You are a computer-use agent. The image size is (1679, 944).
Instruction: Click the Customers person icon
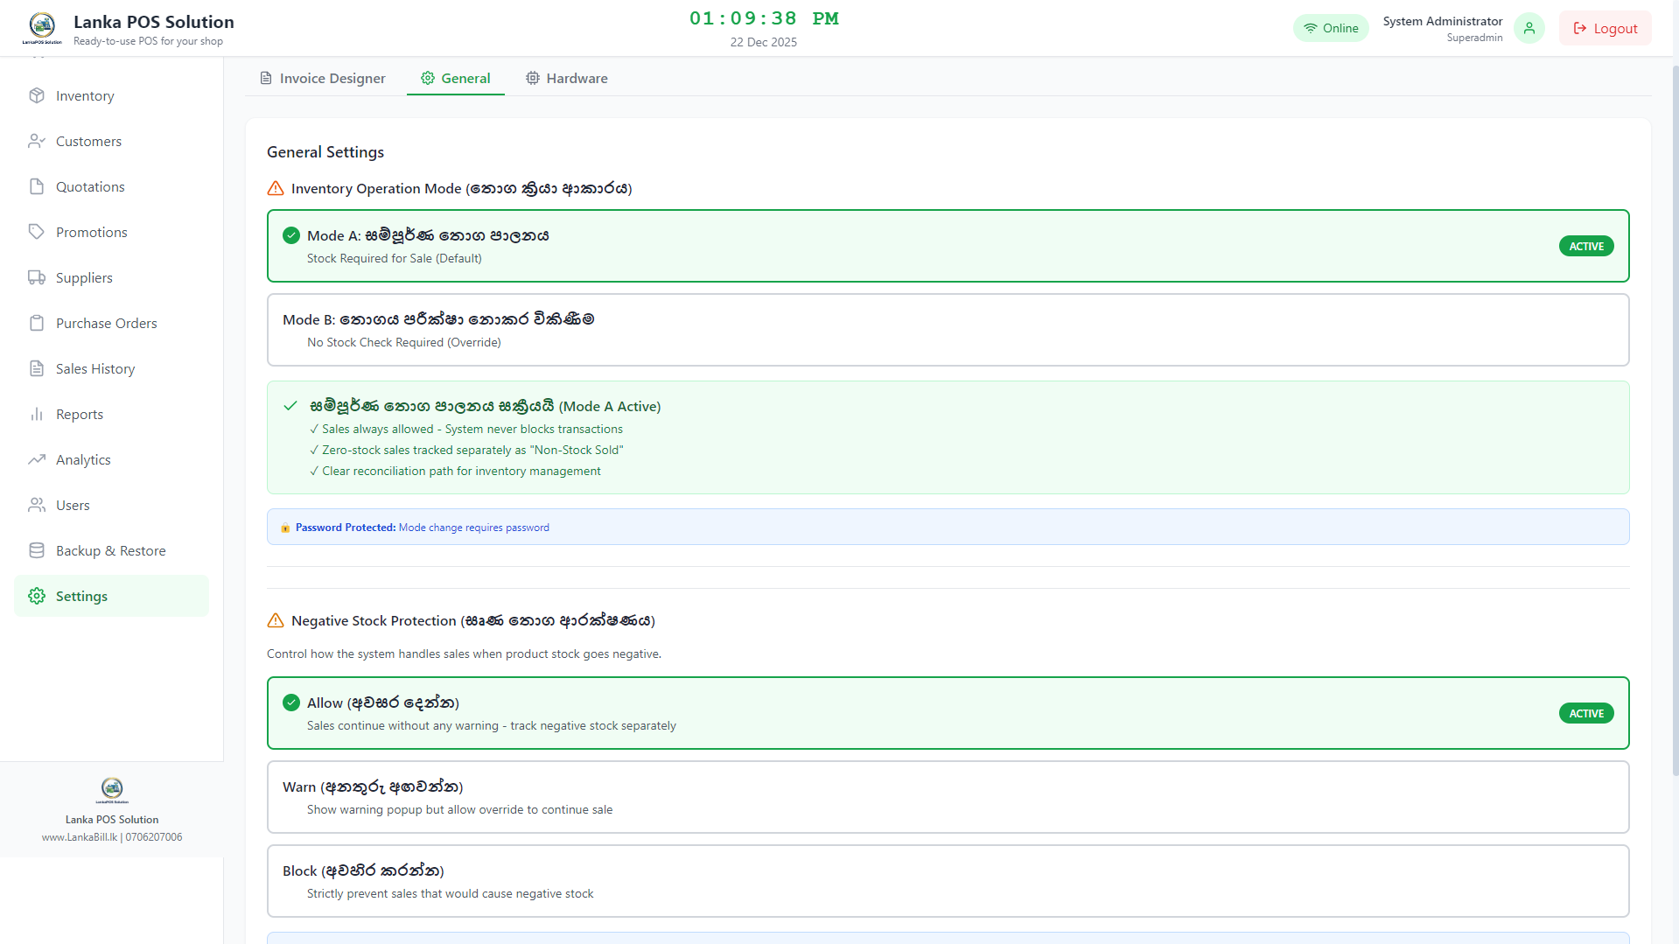click(x=37, y=141)
